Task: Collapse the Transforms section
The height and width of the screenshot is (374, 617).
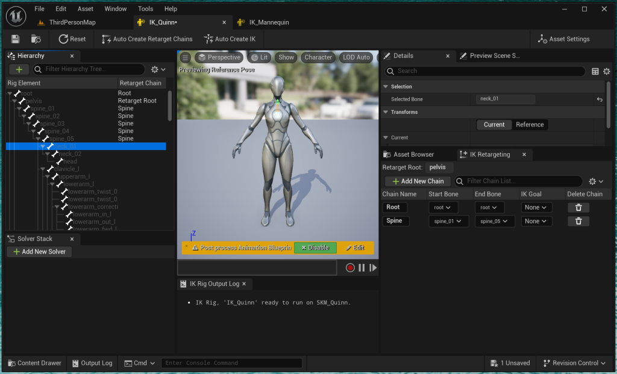Action: (x=386, y=112)
